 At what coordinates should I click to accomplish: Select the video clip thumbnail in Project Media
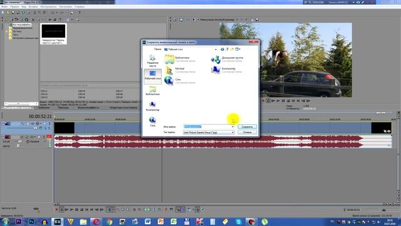(53, 34)
